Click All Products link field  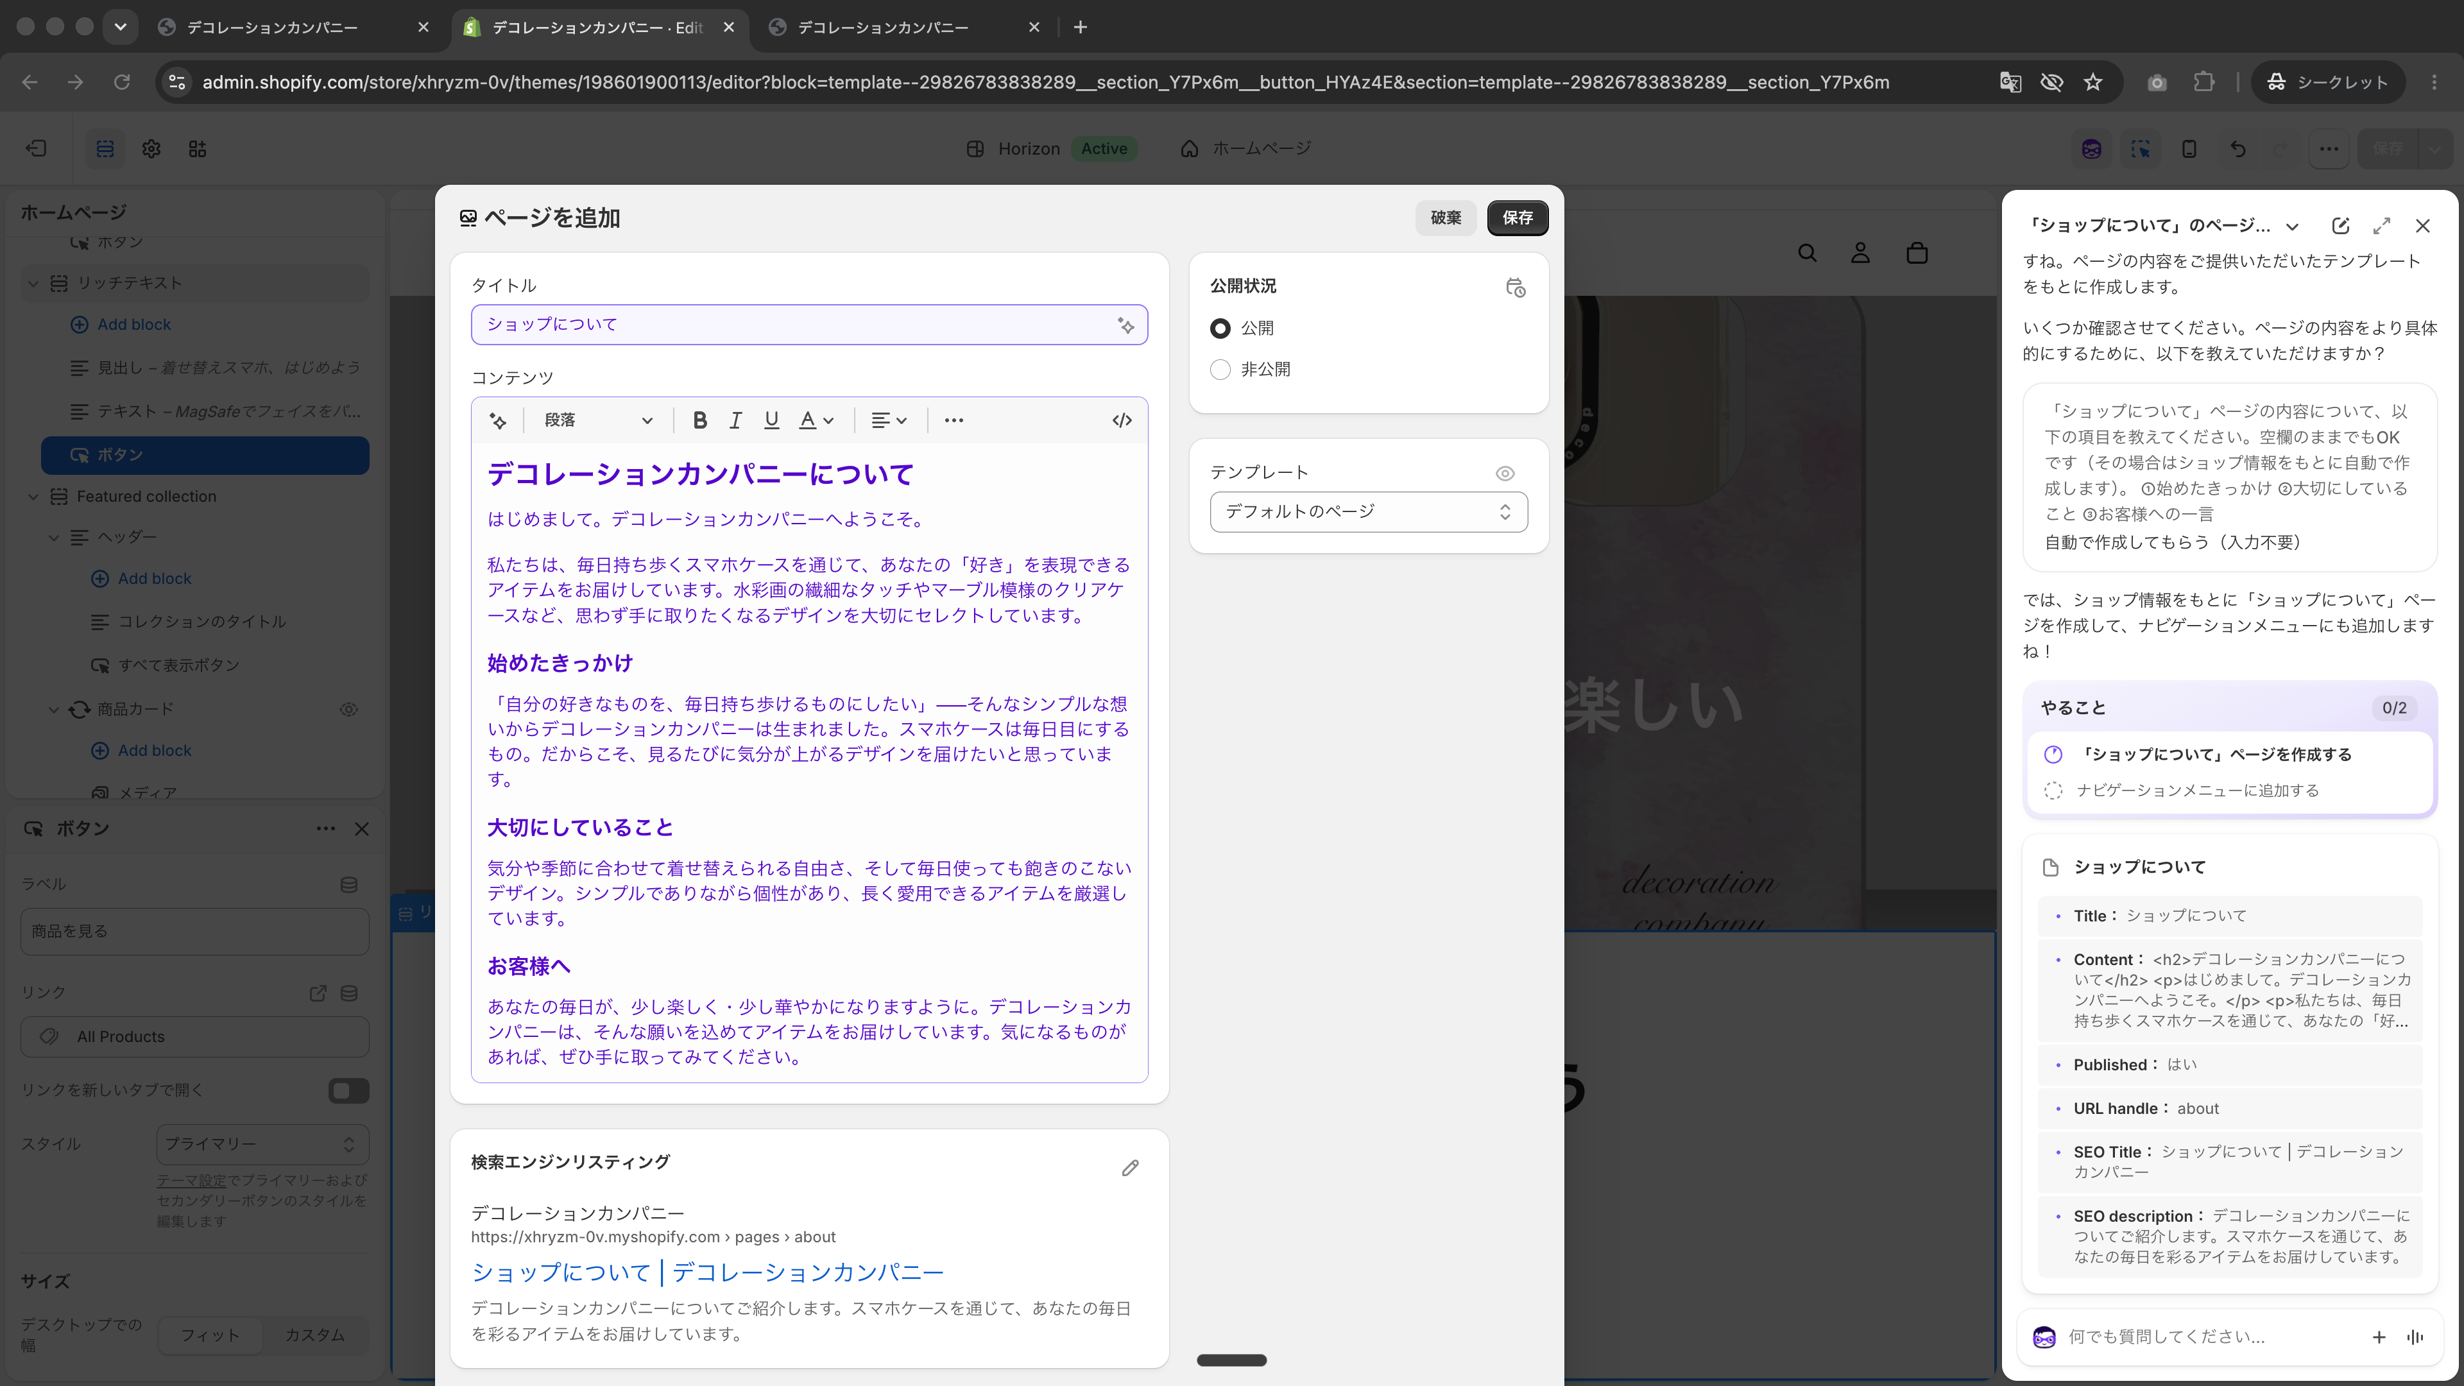[195, 1037]
